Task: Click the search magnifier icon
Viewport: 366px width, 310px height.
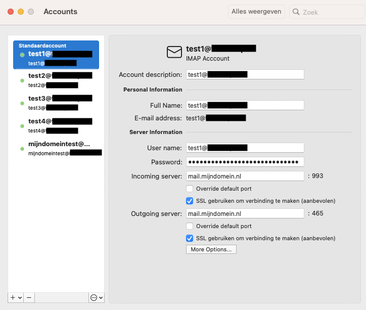Action: [296, 12]
